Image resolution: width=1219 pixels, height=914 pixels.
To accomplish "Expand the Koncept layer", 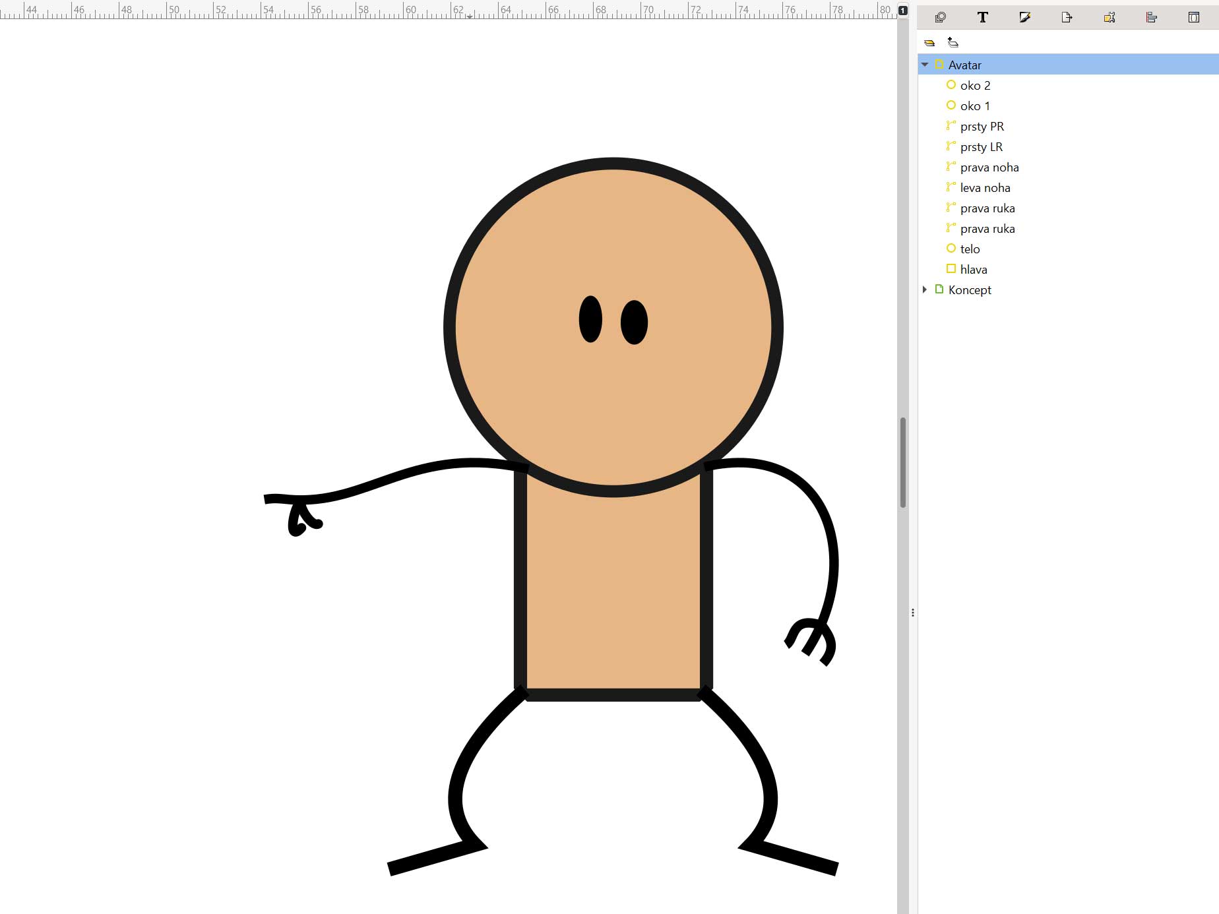I will tap(925, 289).
